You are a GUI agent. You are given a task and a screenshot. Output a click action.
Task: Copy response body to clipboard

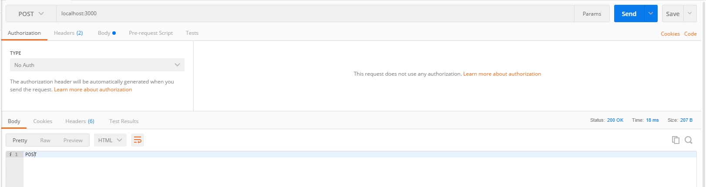(676, 140)
